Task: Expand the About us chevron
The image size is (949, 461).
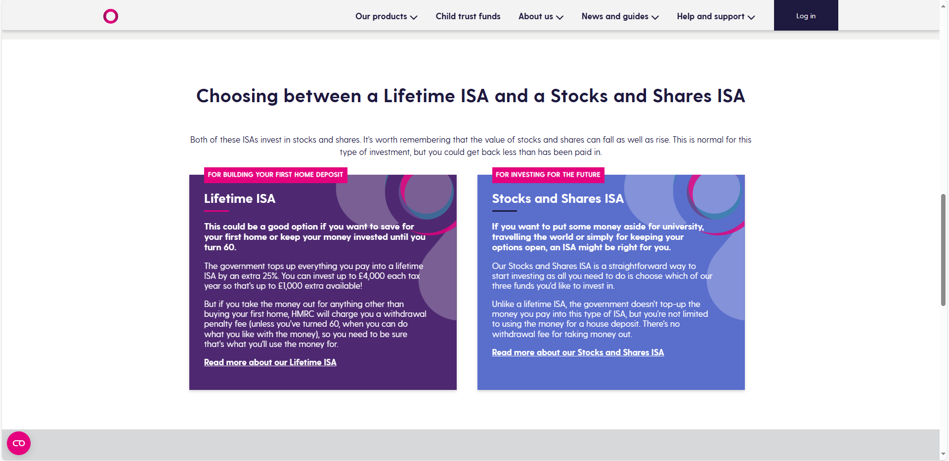Action: pyautogui.click(x=560, y=17)
